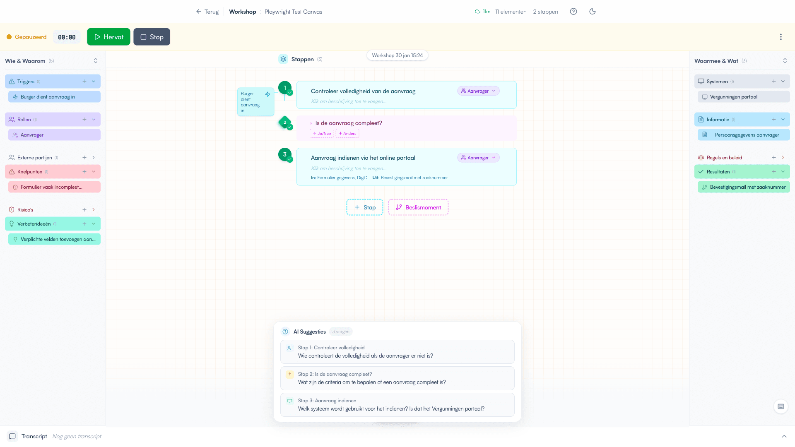Add a Beslismoment to the canvas
795x447 pixels.
point(418,207)
